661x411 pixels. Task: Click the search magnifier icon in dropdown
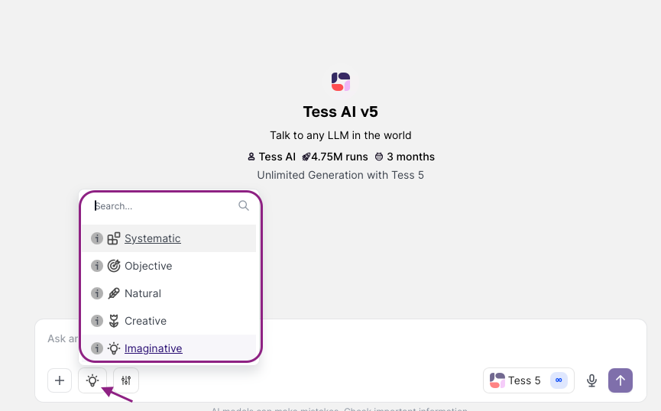pyautogui.click(x=244, y=205)
